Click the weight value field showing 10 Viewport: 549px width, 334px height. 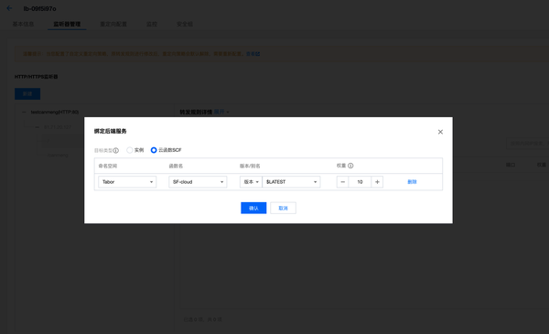(360, 182)
